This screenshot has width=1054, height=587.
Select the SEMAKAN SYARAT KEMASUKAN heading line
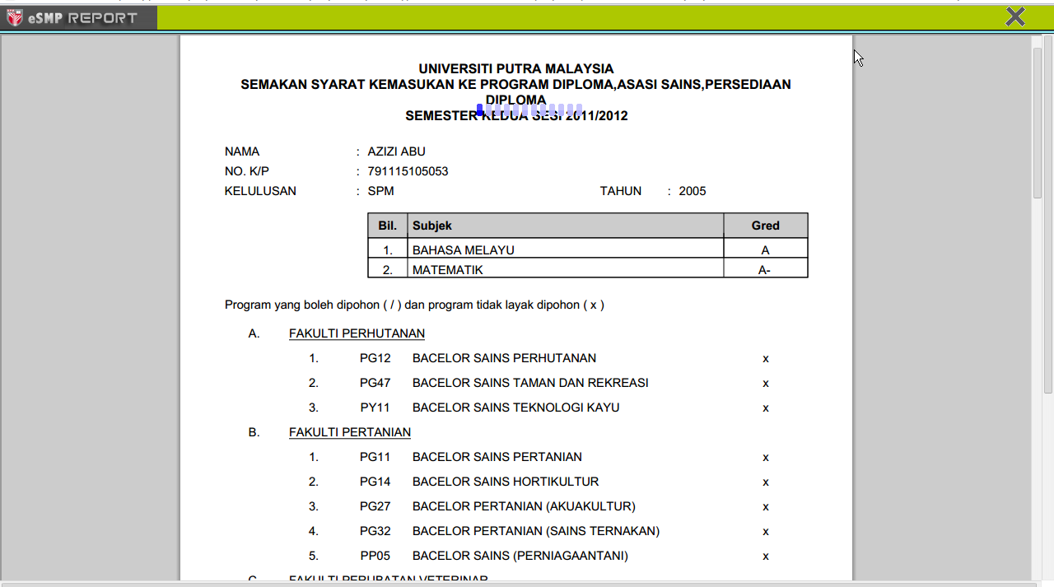[516, 85]
